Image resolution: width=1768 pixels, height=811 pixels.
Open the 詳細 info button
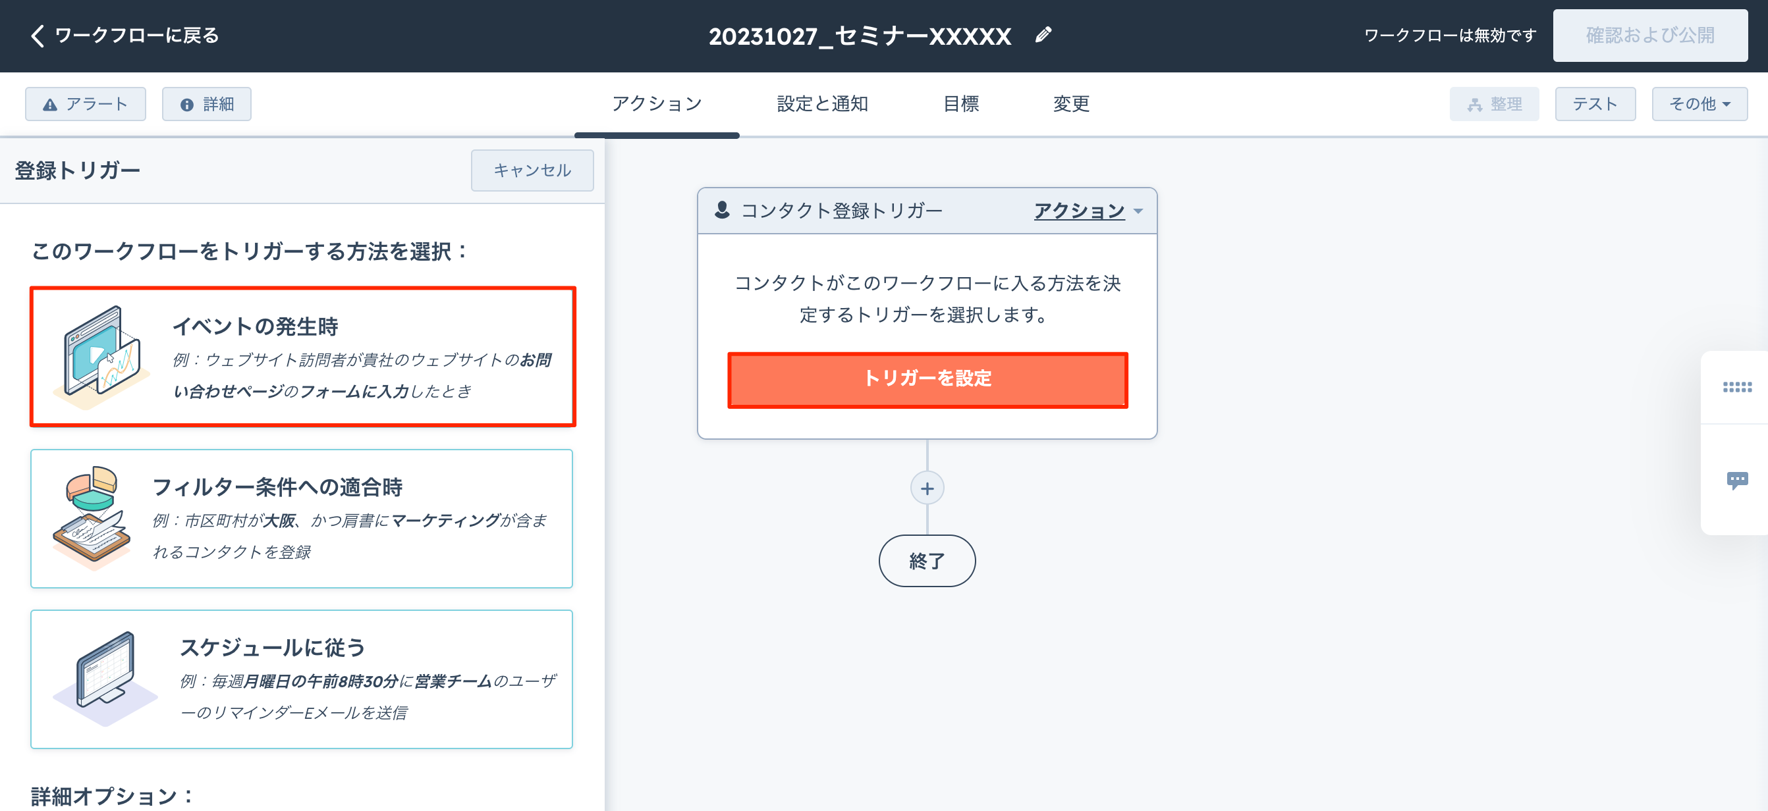click(x=207, y=104)
